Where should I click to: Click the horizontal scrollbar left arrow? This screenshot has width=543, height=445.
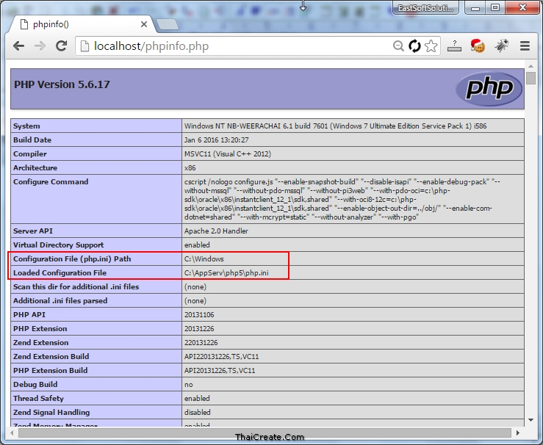click(x=12, y=433)
